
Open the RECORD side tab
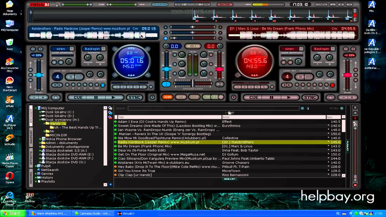31,178
